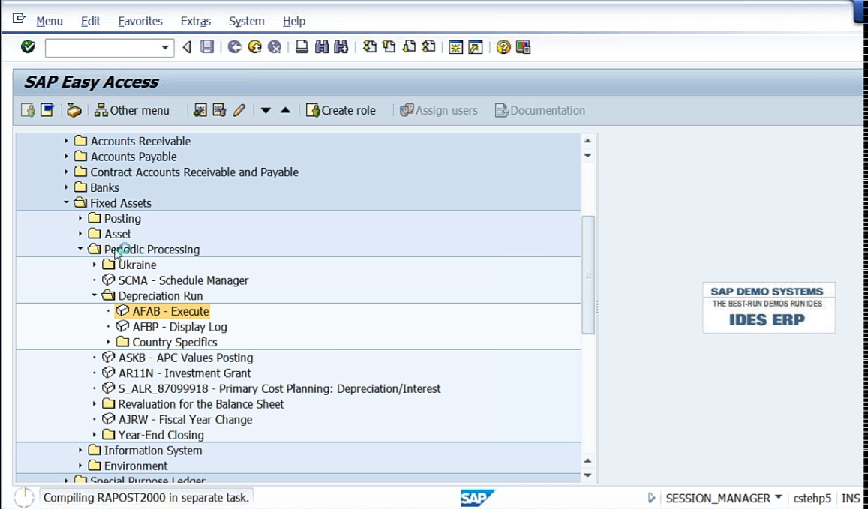Open the Favorites menu

pos(140,21)
